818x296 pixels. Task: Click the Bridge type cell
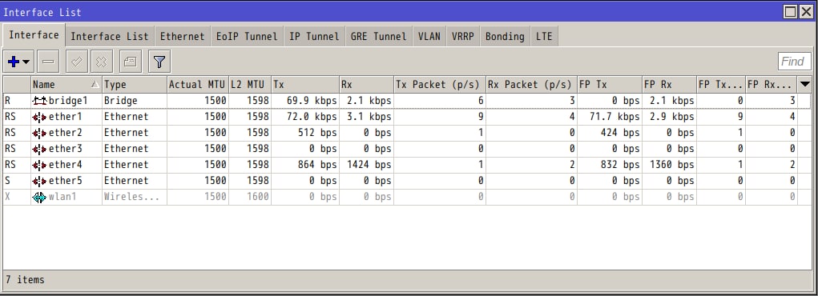[120, 101]
